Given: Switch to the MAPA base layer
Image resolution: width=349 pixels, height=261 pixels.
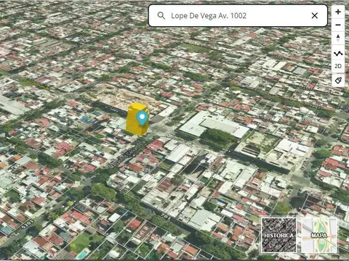Looking at the screenshot, I should tap(319, 235).
